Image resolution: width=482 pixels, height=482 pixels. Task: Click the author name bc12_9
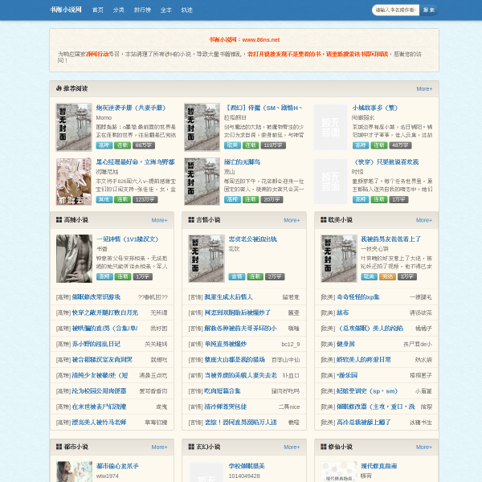pos(291,345)
